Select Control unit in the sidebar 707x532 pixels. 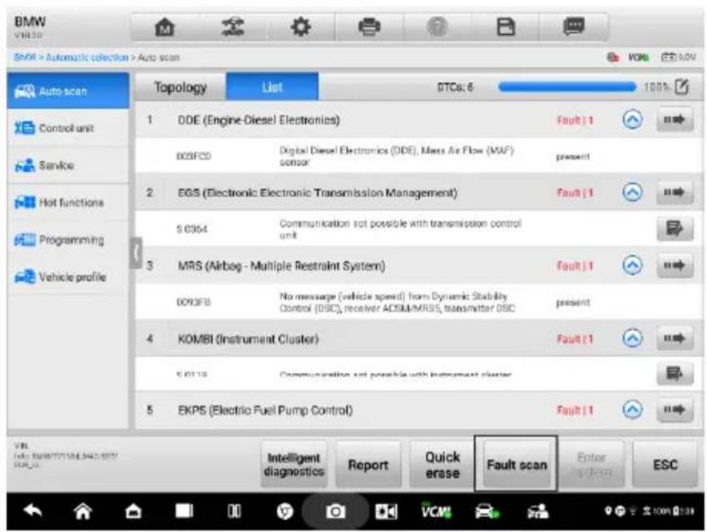[68, 128]
